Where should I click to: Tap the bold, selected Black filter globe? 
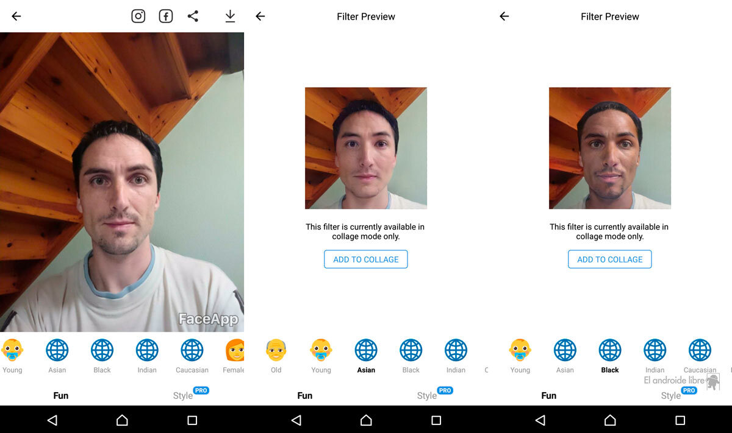(610, 351)
